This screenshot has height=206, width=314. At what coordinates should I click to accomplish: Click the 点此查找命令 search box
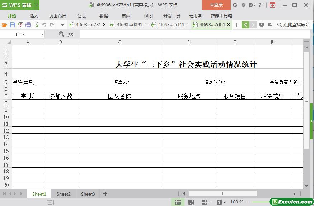(x=294, y=25)
